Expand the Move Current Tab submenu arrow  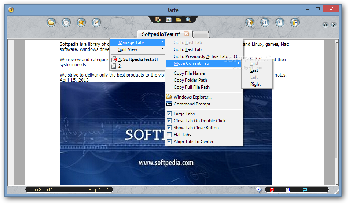(x=239, y=63)
